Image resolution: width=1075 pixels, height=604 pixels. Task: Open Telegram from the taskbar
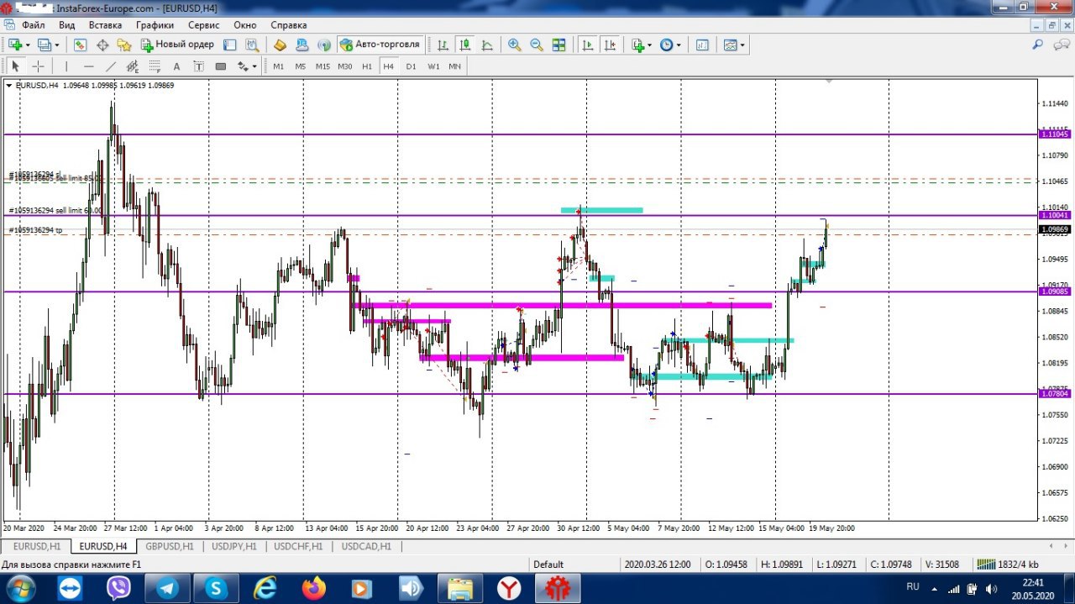[168, 589]
